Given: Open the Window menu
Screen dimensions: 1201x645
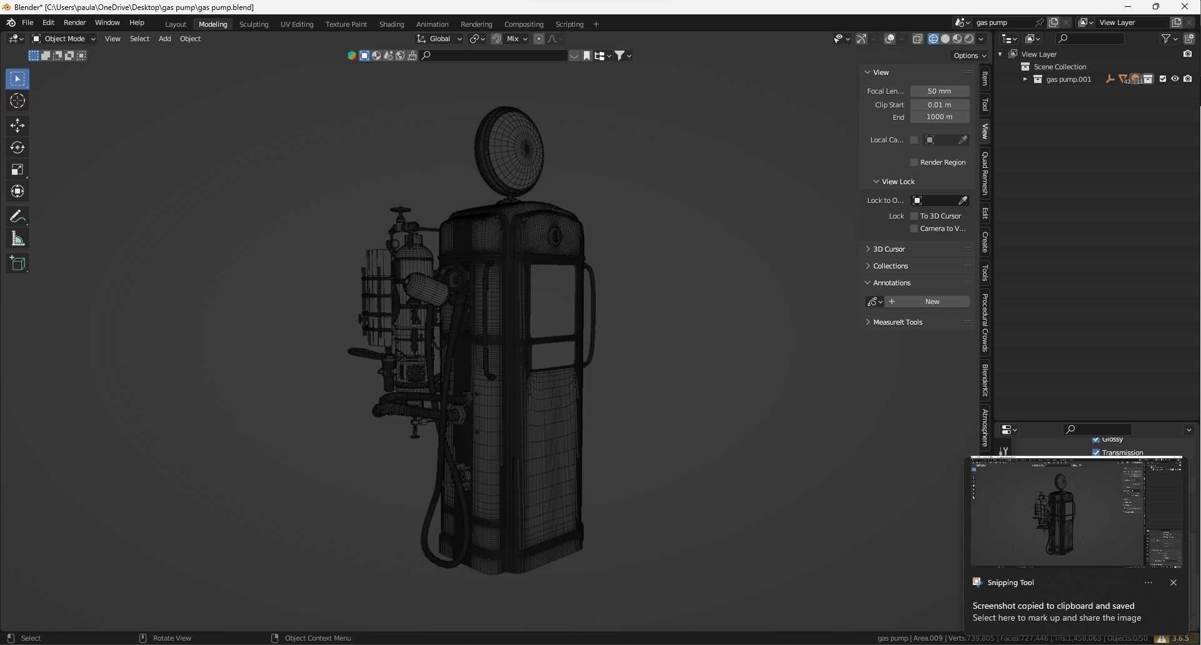Looking at the screenshot, I should [107, 22].
